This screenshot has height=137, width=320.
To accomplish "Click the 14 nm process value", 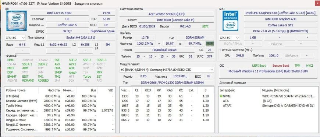I will pyautogui.click(x=107, y=13).
